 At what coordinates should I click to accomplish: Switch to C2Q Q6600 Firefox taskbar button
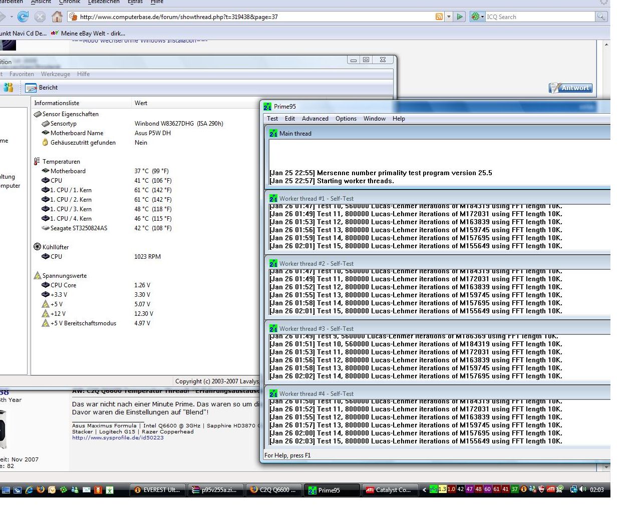(x=274, y=490)
